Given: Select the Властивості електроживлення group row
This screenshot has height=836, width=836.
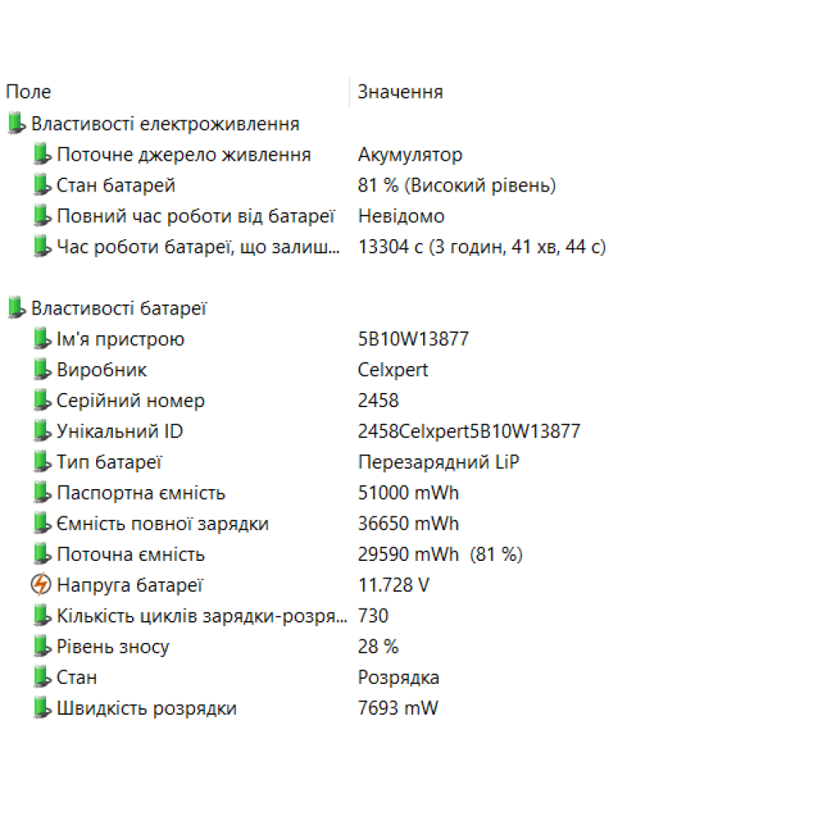Looking at the screenshot, I should pos(166,125).
